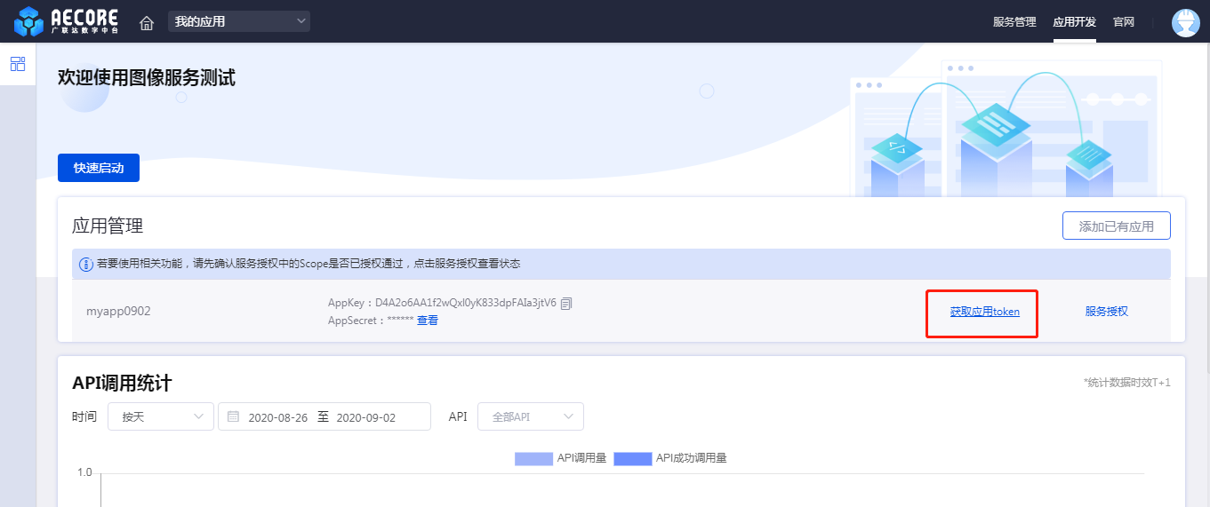Go to home via house icon

tap(147, 22)
